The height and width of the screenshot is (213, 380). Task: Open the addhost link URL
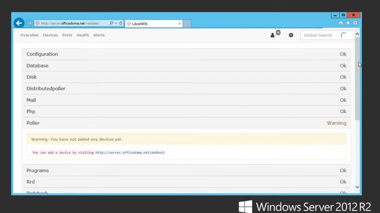pos(130,153)
